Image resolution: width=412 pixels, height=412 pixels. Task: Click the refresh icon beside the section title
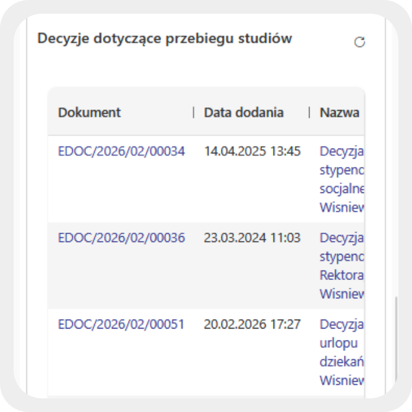tap(359, 43)
